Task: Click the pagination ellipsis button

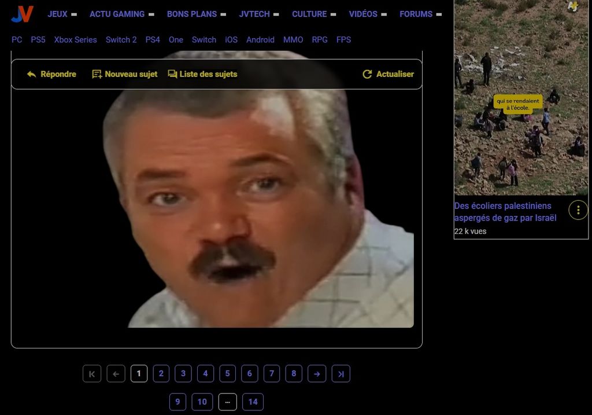Action: [x=227, y=402]
